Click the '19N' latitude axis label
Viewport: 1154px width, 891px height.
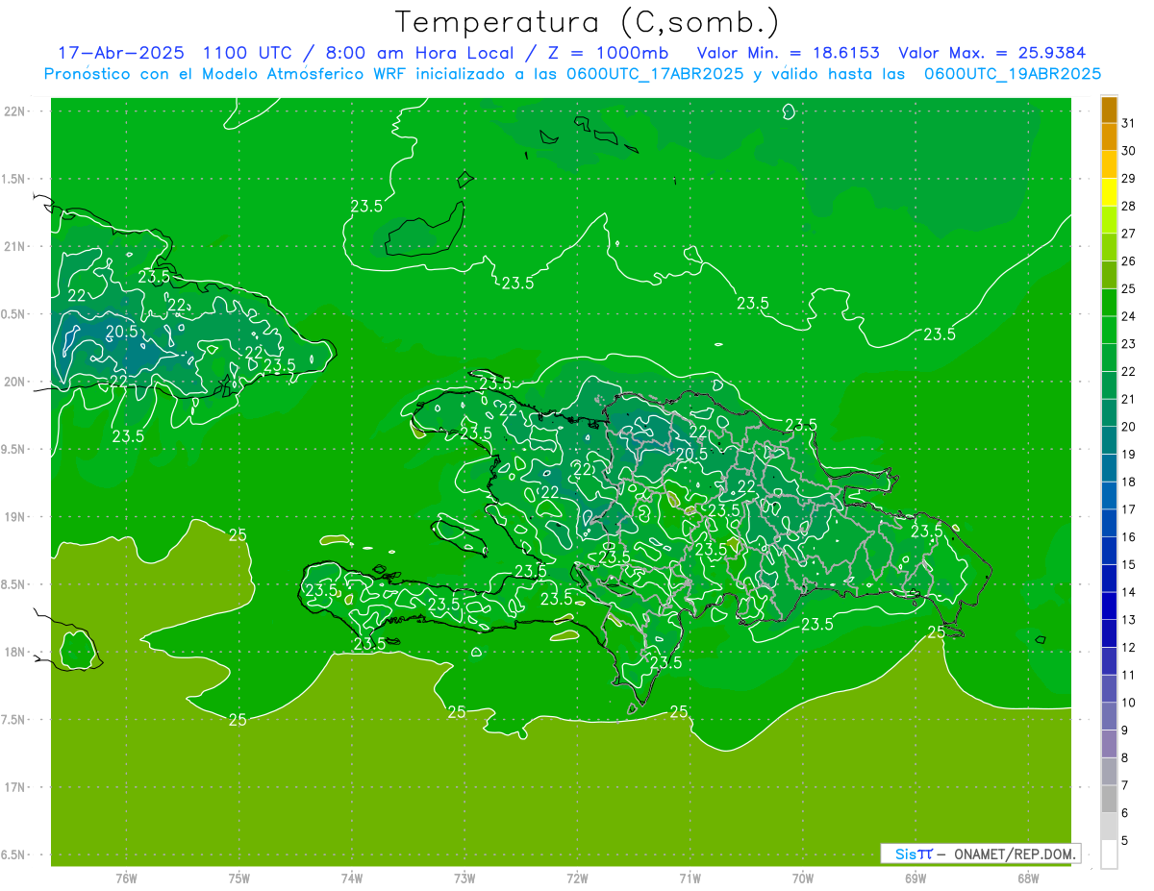pyautogui.click(x=14, y=517)
